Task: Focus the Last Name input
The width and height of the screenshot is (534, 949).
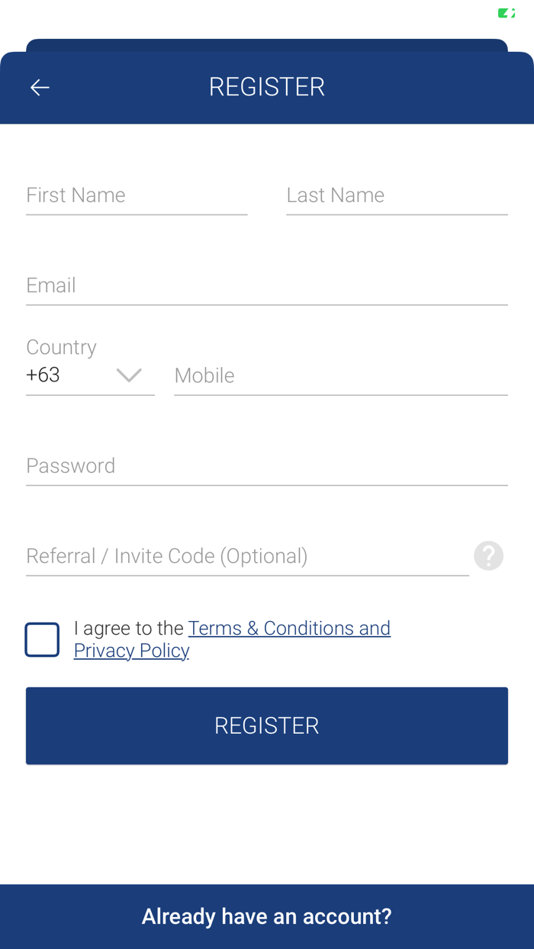Action: [397, 195]
